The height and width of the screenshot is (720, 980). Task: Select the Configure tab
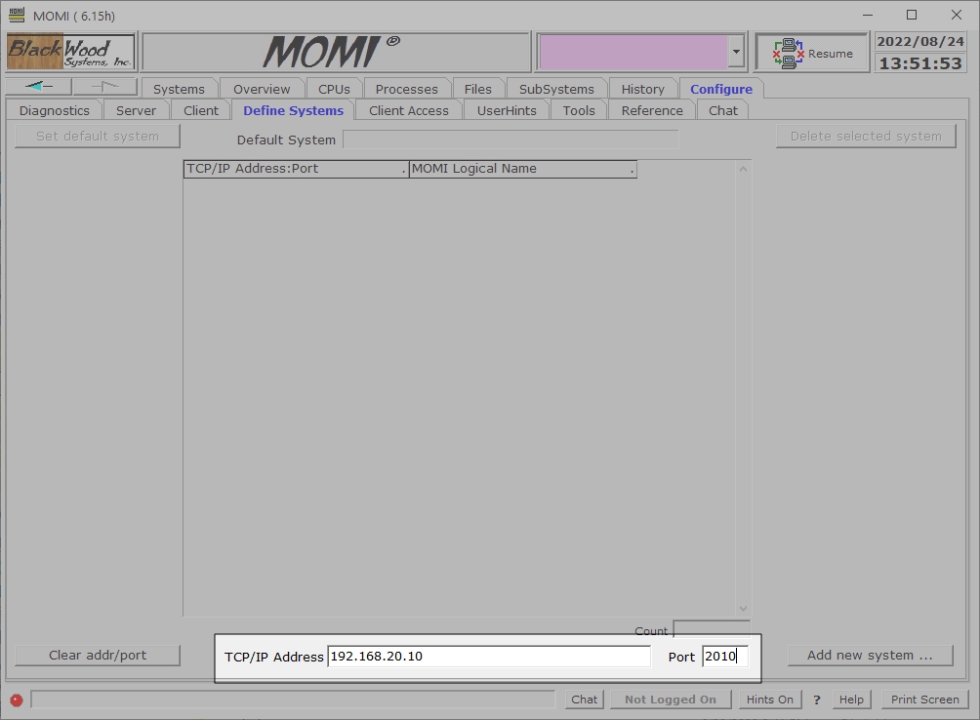click(x=721, y=90)
